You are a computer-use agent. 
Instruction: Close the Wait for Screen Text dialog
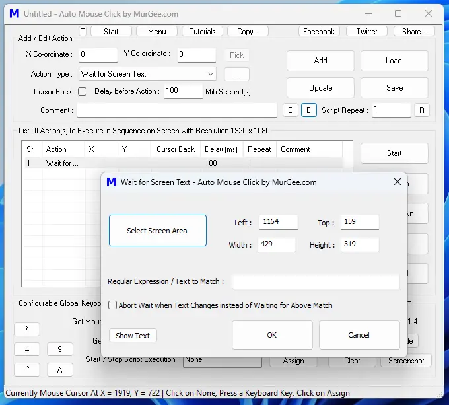click(397, 182)
